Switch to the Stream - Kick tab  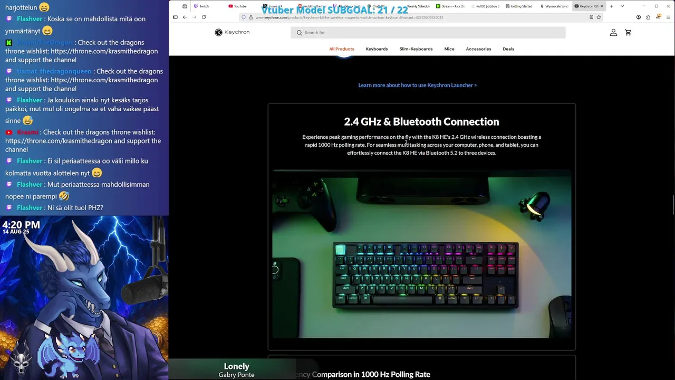point(450,6)
